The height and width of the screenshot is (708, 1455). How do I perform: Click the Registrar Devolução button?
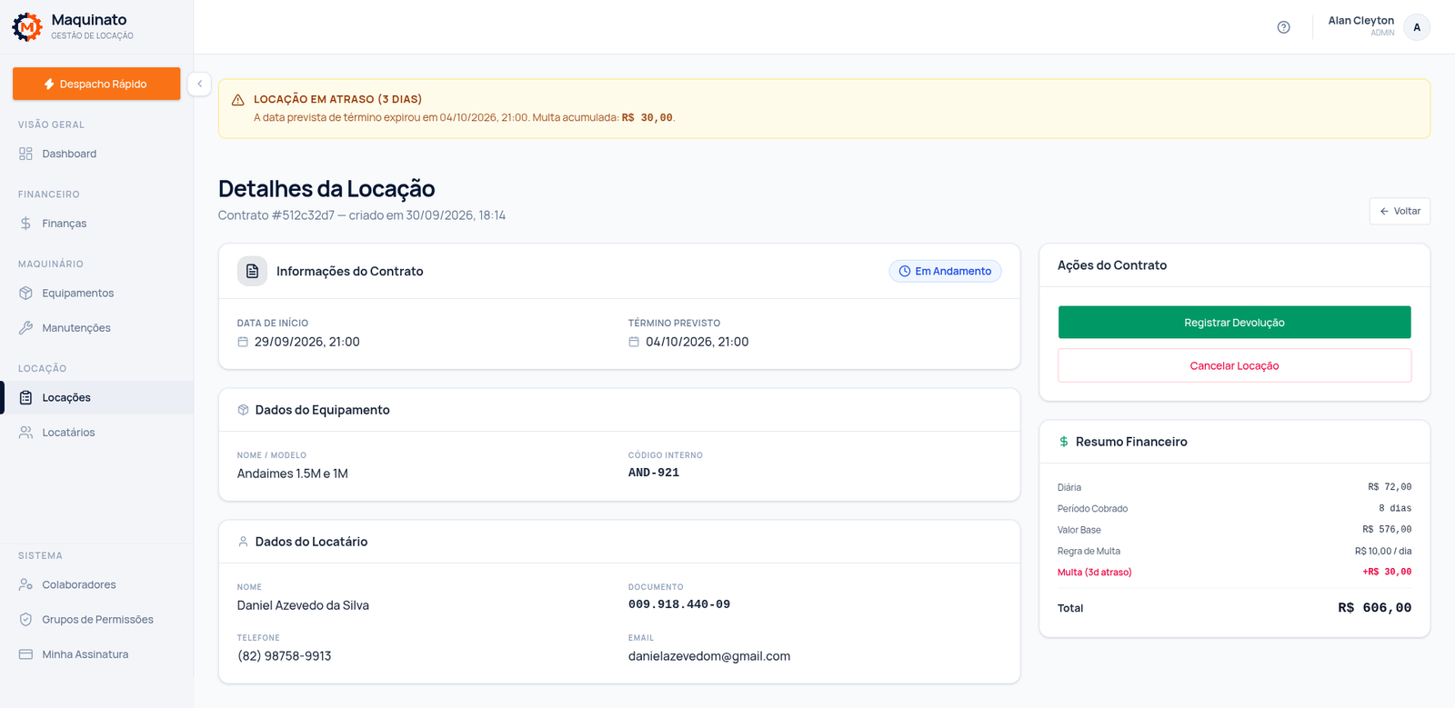click(1234, 323)
